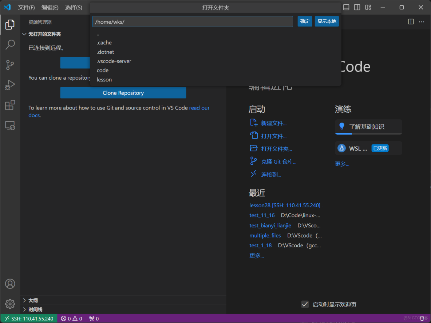Viewport: 431px width, 323px height.
Task: Open the 文件(F) menu
Action: pyautogui.click(x=26, y=7)
